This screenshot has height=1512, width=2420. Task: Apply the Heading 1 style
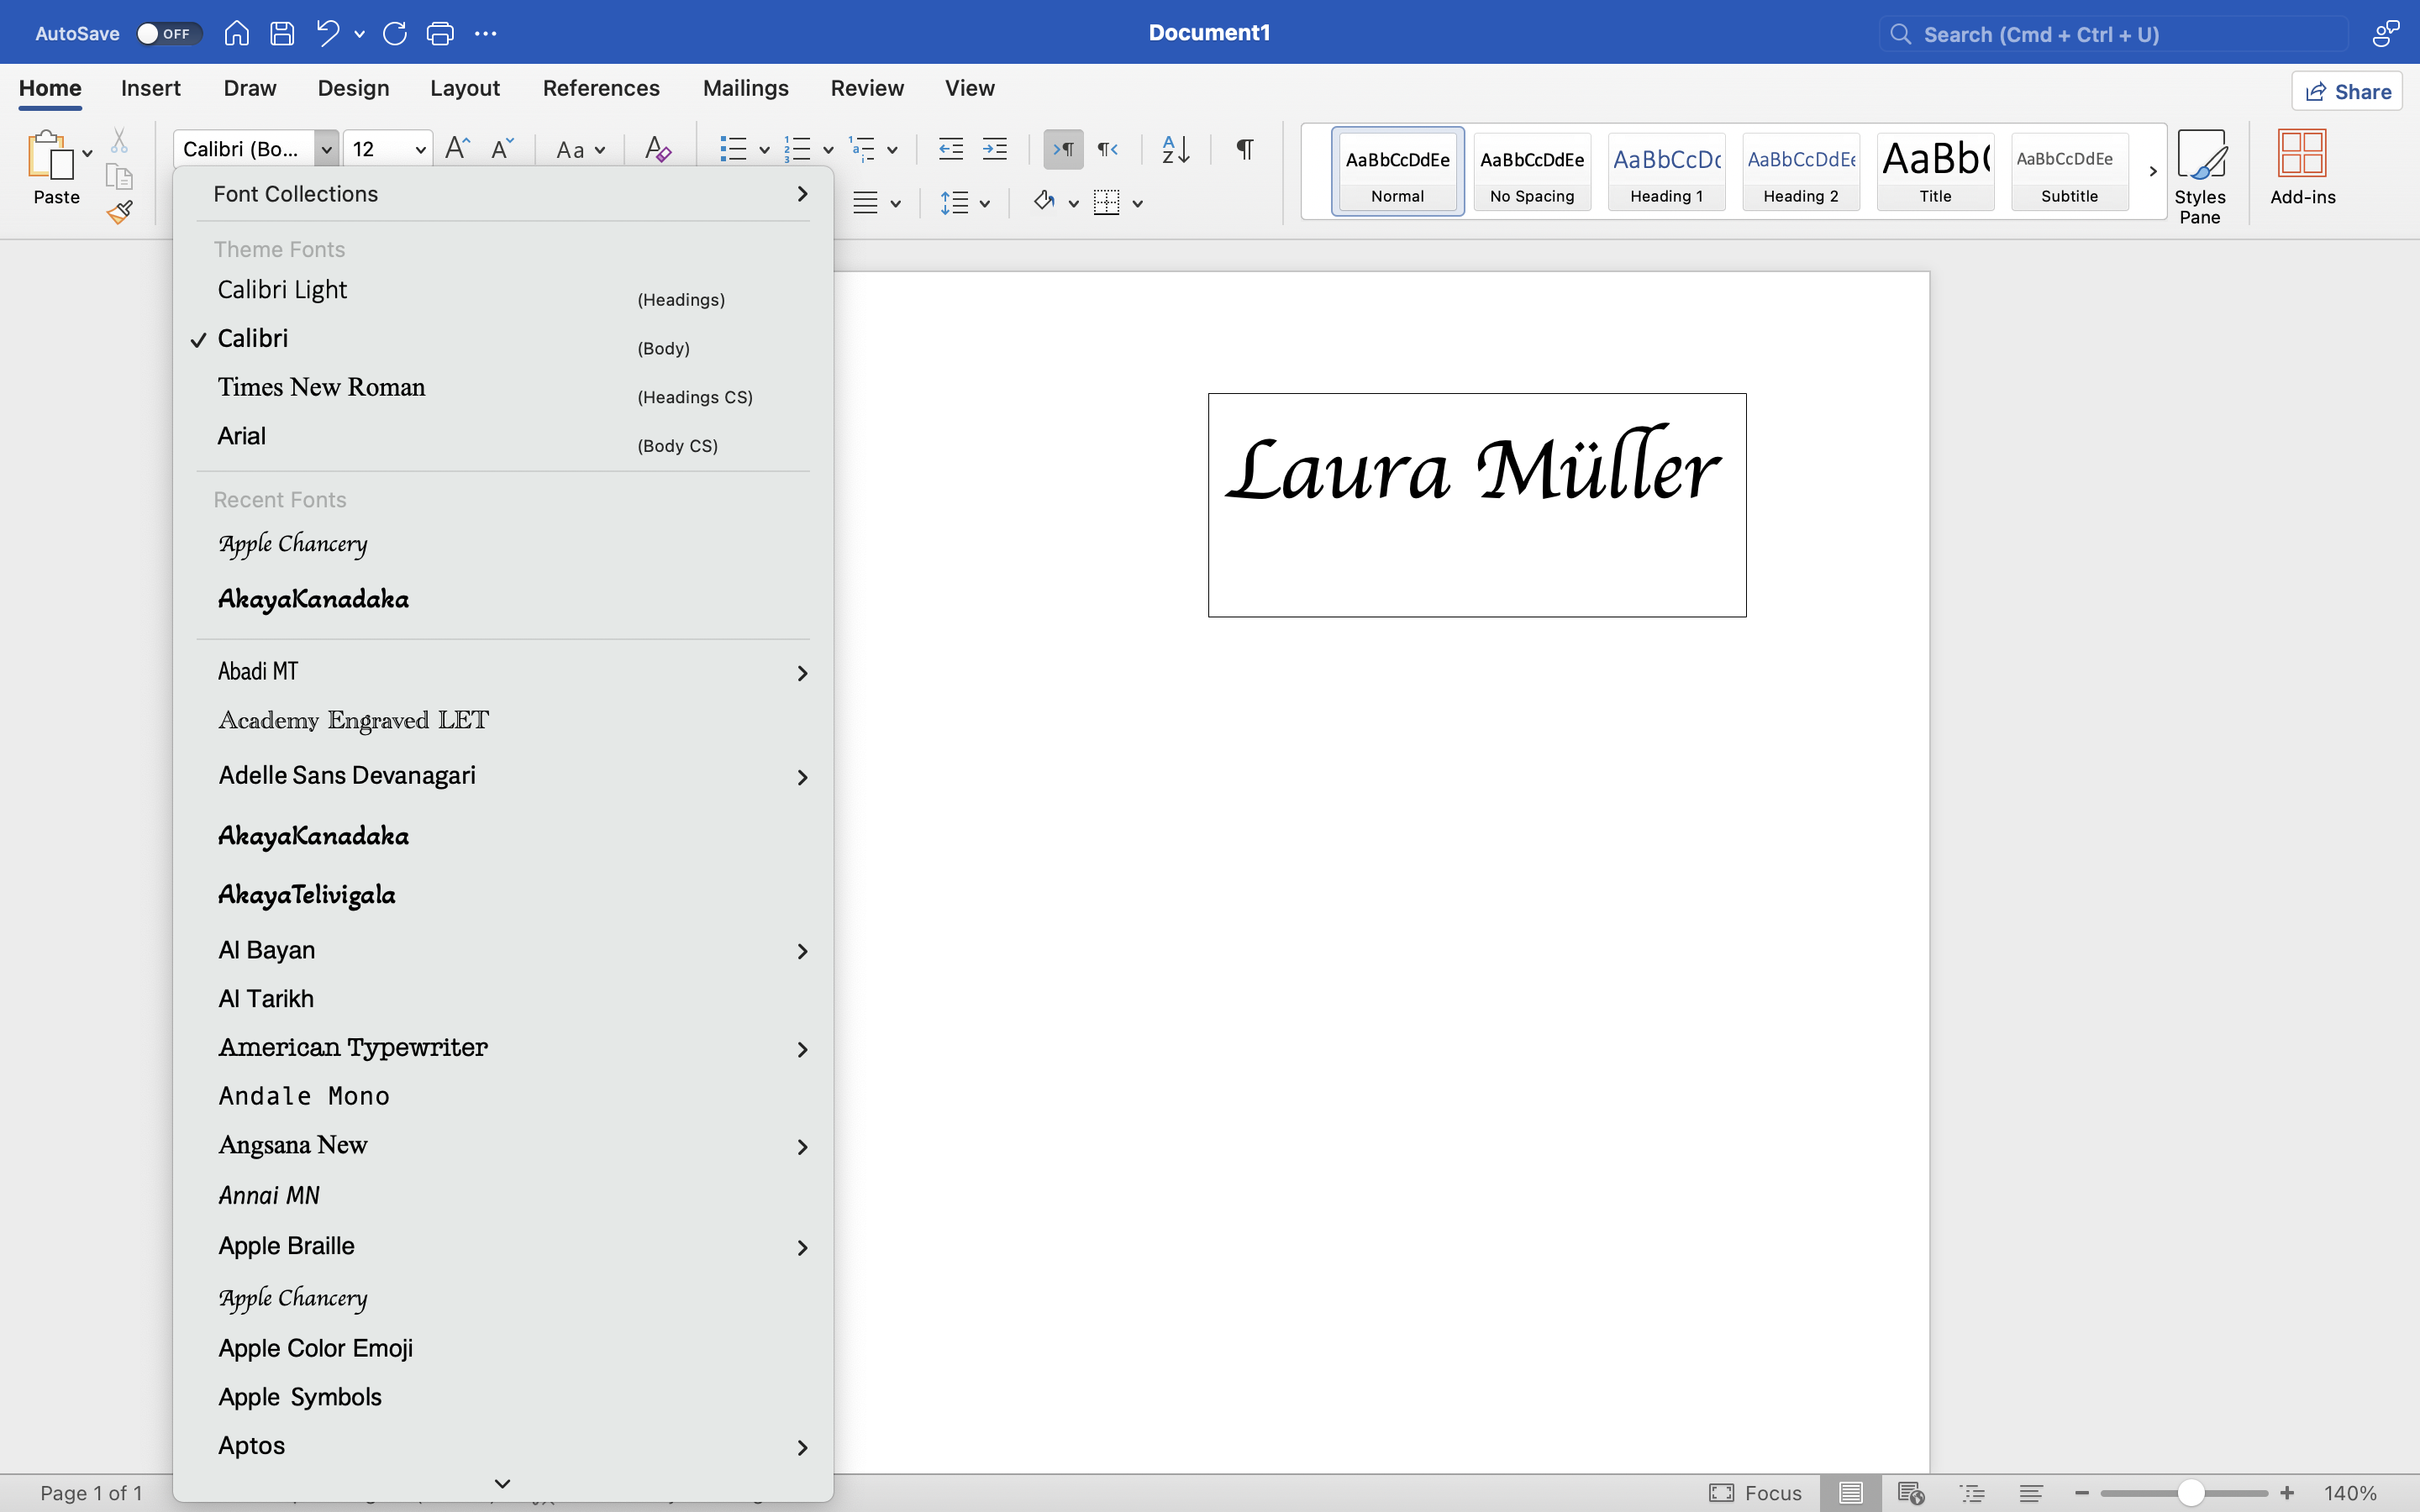click(x=1666, y=171)
